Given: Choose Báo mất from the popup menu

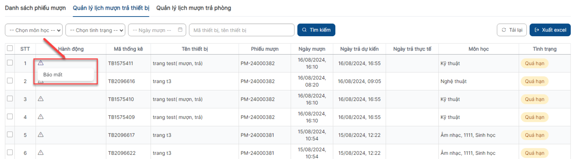Looking at the screenshot, I should (x=53, y=75).
